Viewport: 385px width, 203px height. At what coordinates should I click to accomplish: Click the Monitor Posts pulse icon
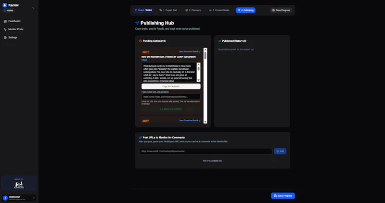[x=5, y=29]
